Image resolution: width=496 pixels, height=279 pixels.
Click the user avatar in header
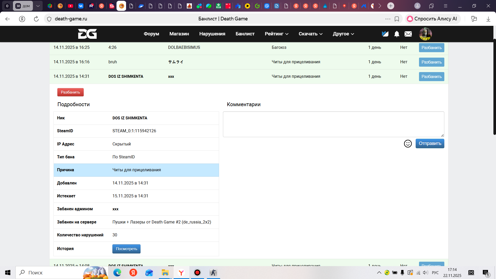click(x=425, y=34)
